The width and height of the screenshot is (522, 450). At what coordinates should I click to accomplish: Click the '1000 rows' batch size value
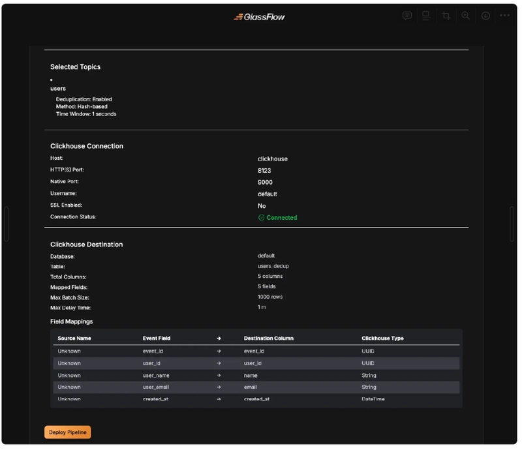[x=270, y=297]
